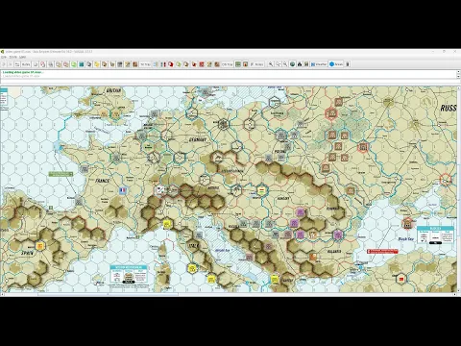461x346 pixels.
Task: Open the middle menu between File and Help
Action: pos(12,57)
